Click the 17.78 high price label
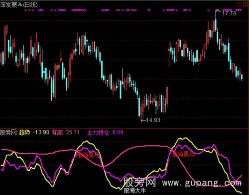249x195 pixels. click(229, 13)
